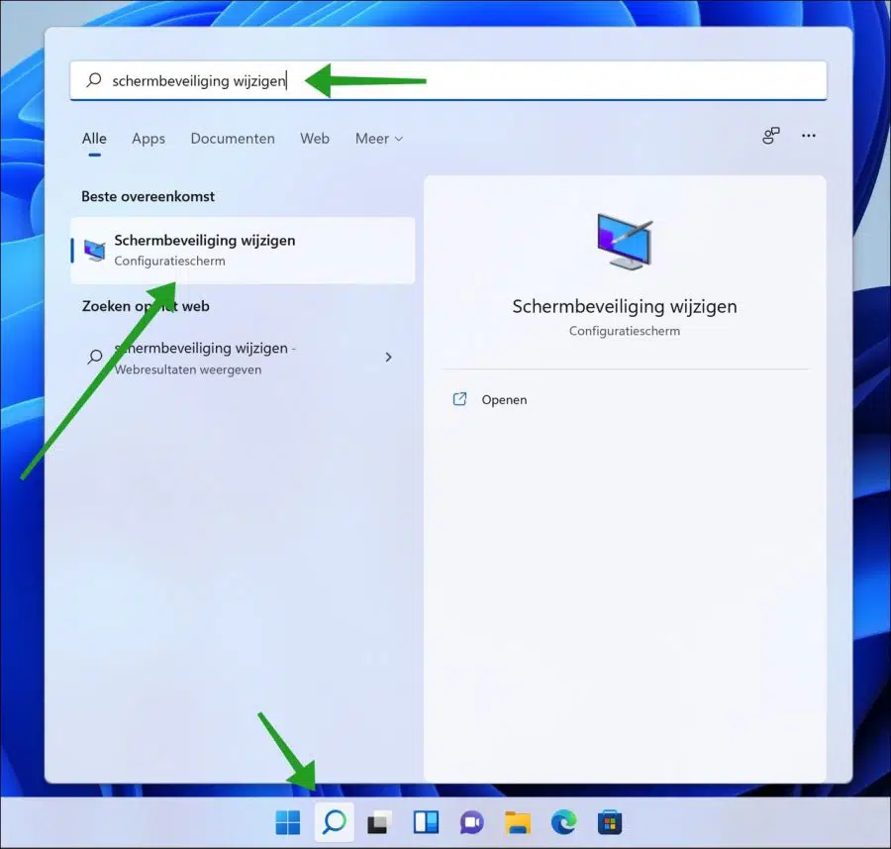Click the Beste overeenkomst heading
The height and width of the screenshot is (849, 891).
[148, 197]
